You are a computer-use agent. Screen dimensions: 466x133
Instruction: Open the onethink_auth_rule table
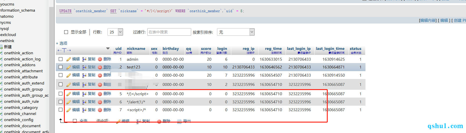click(21, 102)
